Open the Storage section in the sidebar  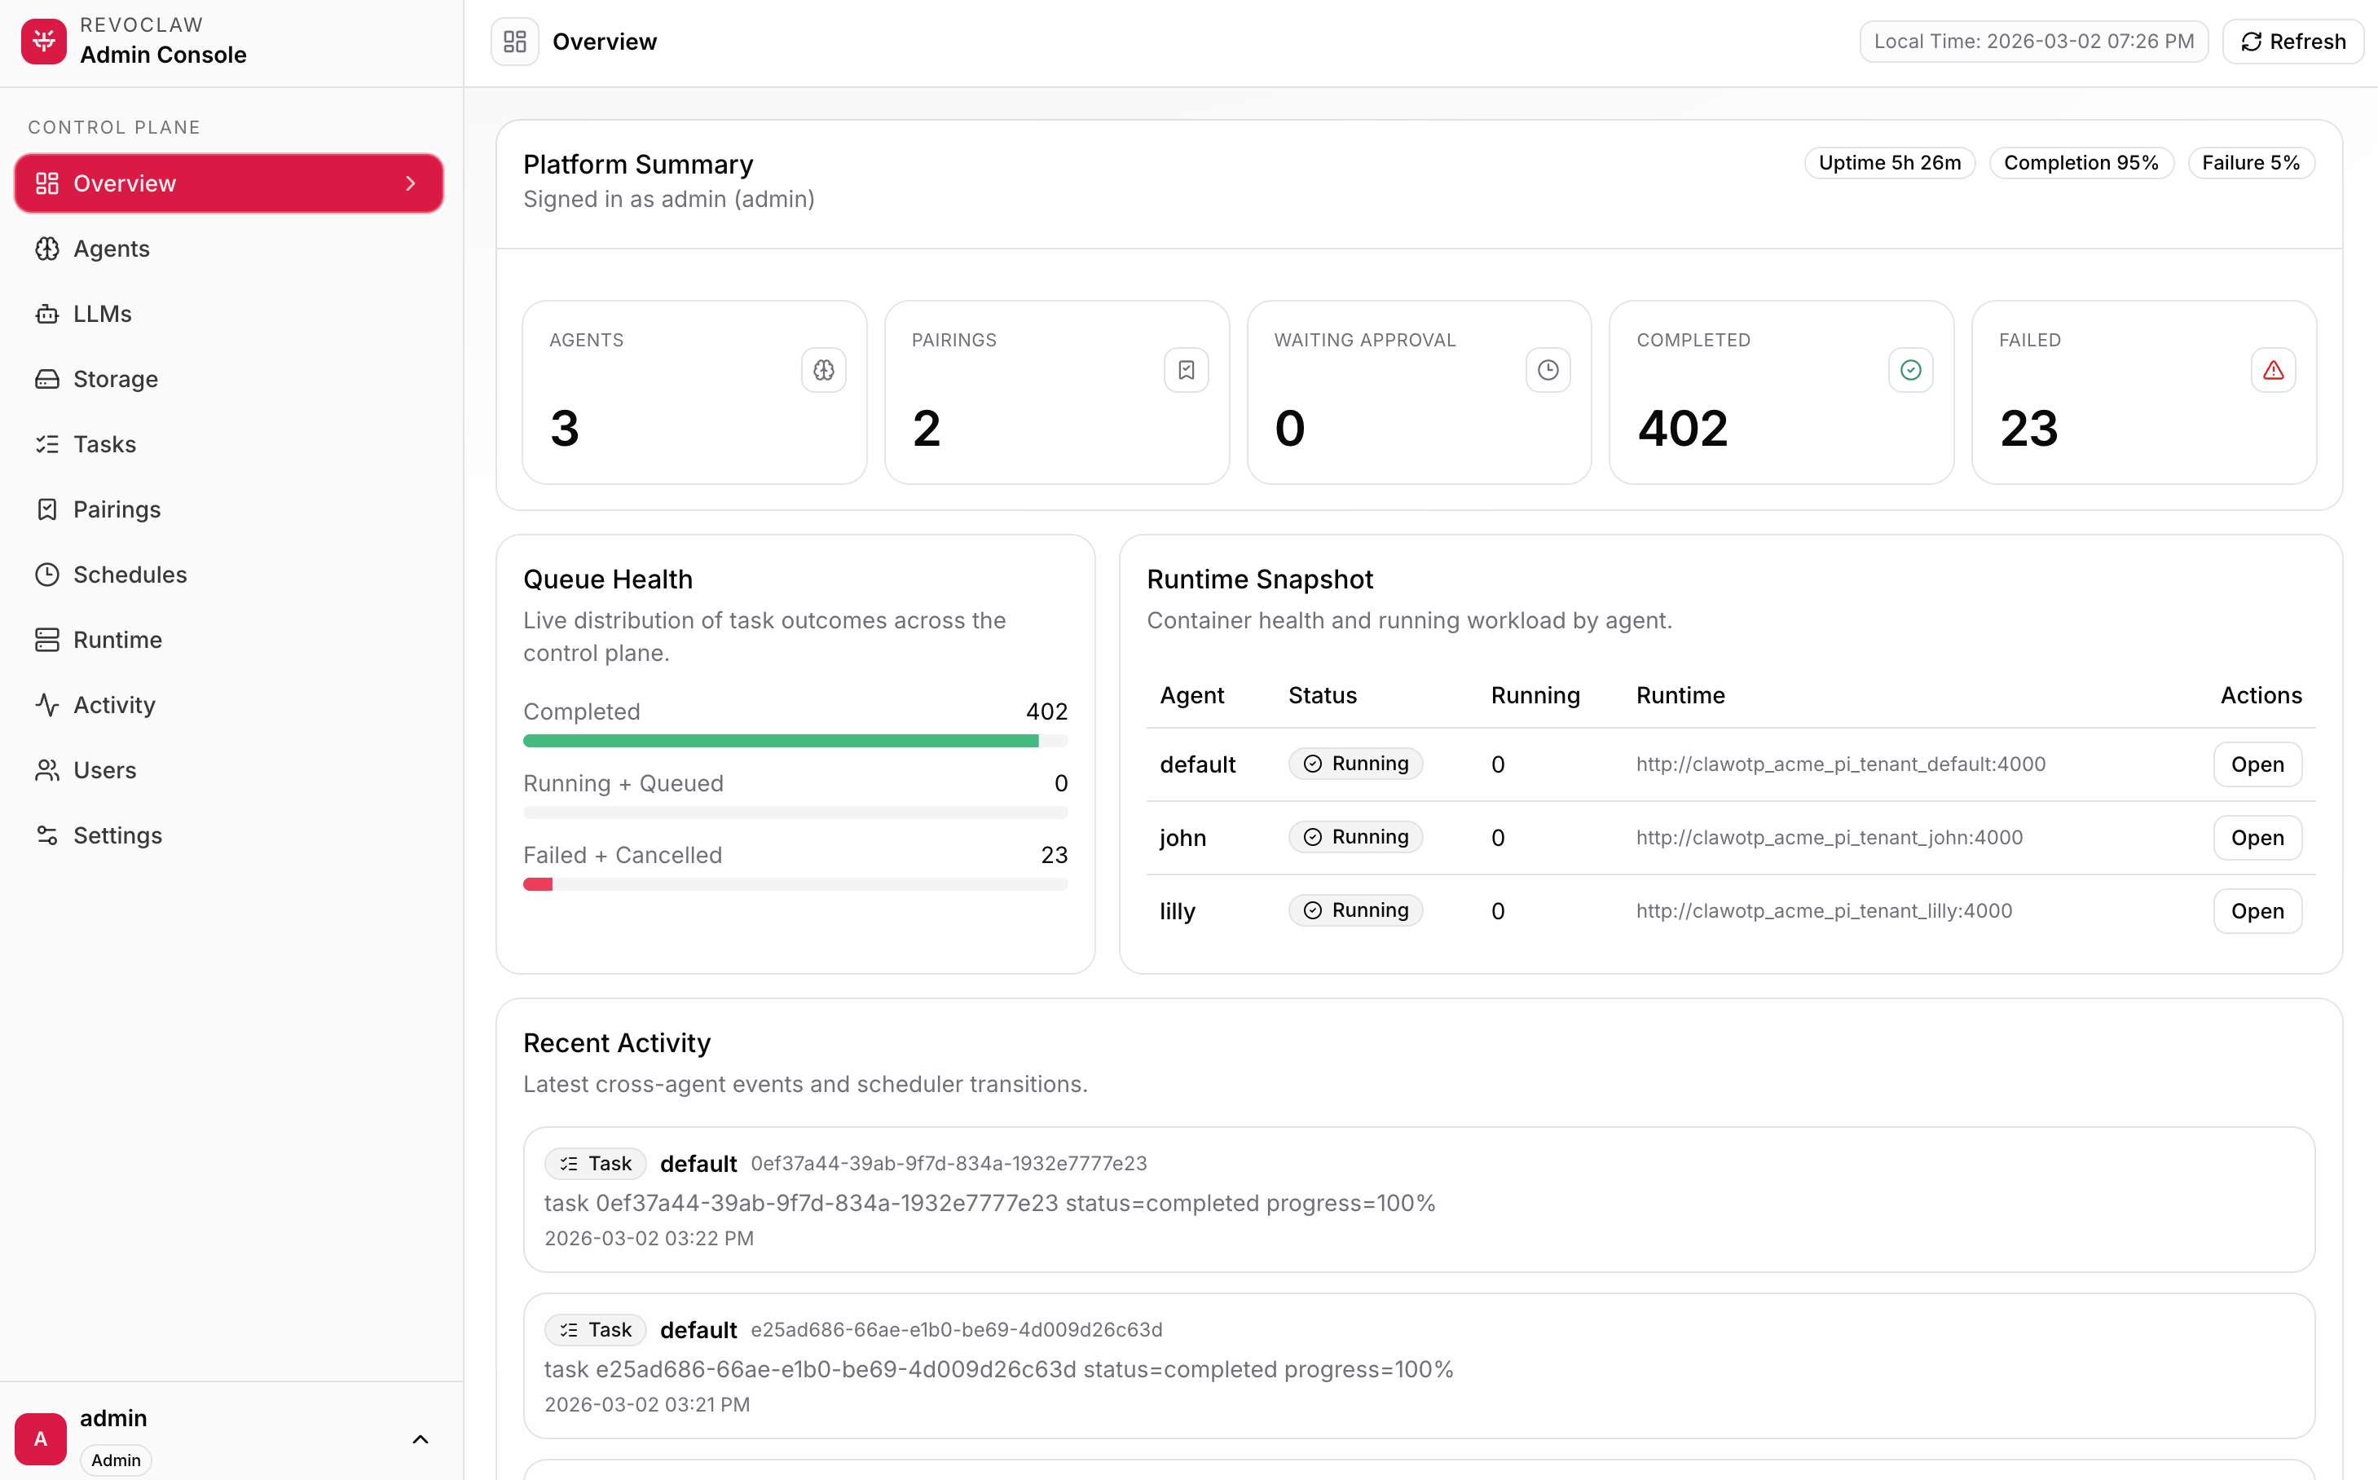114,379
